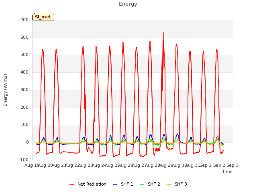Click the Sep 2 x-axis label
The height and width of the screenshot is (192, 257).
pyautogui.click(x=219, y=165)
